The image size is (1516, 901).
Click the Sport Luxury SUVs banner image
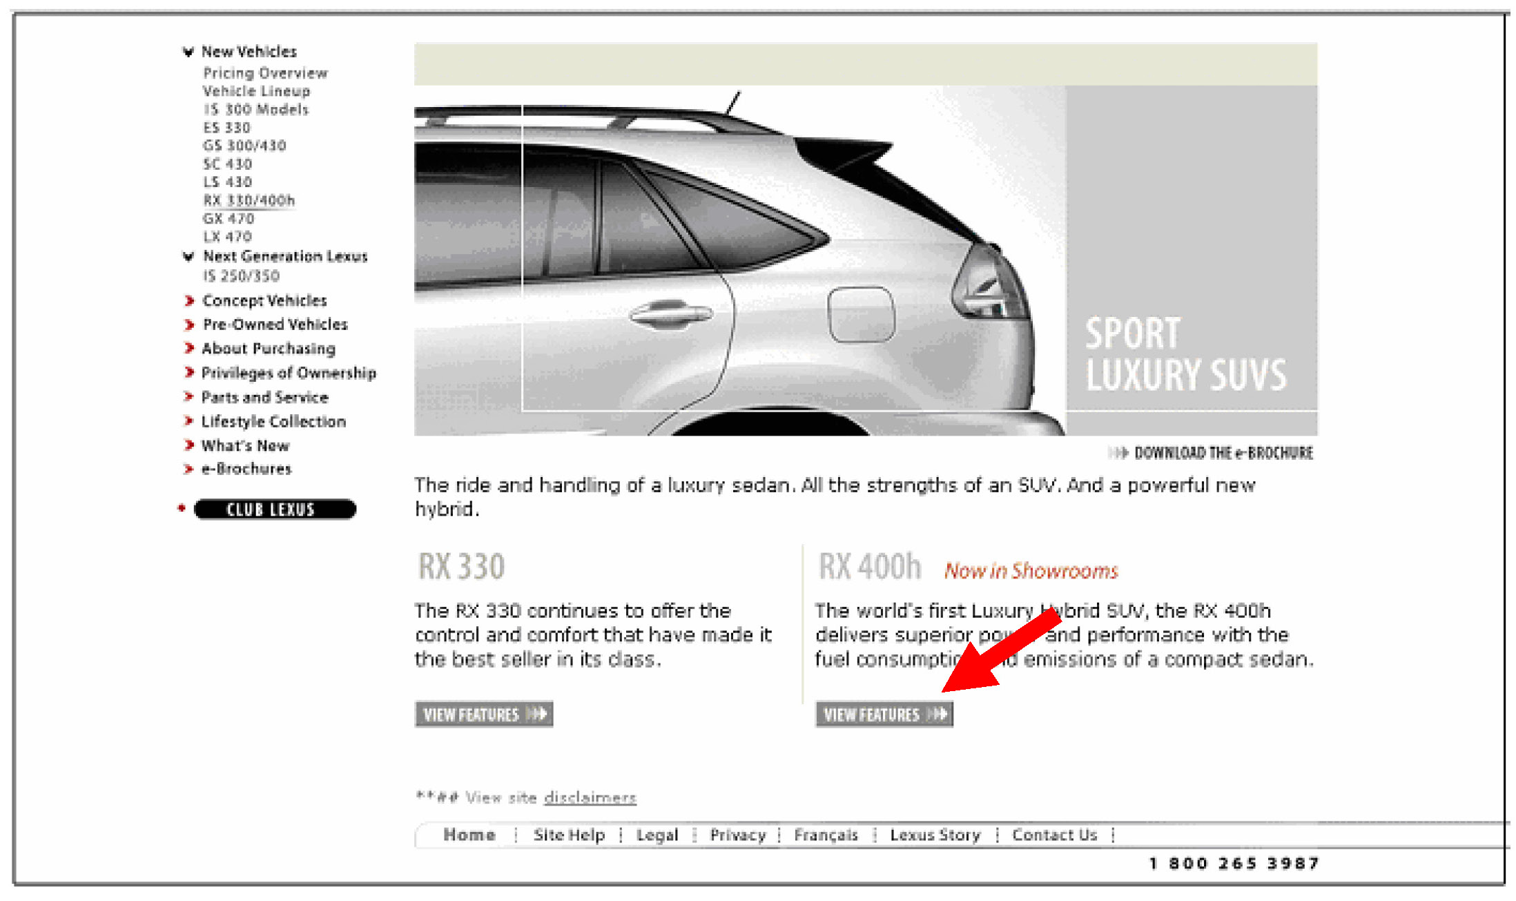[866, 260]
